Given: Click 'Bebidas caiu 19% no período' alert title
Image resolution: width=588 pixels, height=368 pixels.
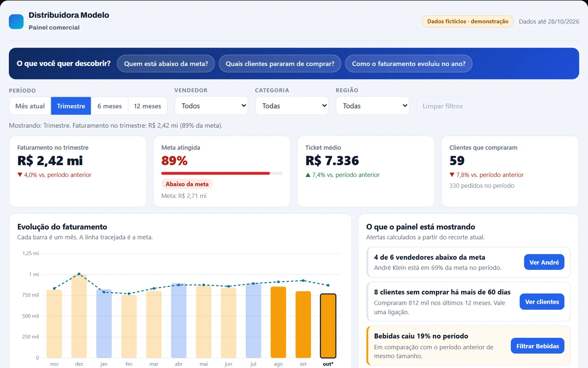Looking at the screenshot, I should (x=421, y=336).
